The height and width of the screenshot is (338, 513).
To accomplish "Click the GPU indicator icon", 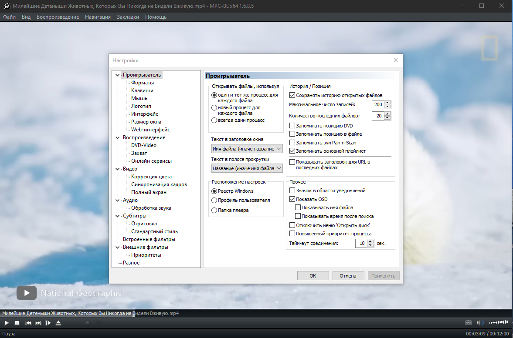I will tap(469, 323).
